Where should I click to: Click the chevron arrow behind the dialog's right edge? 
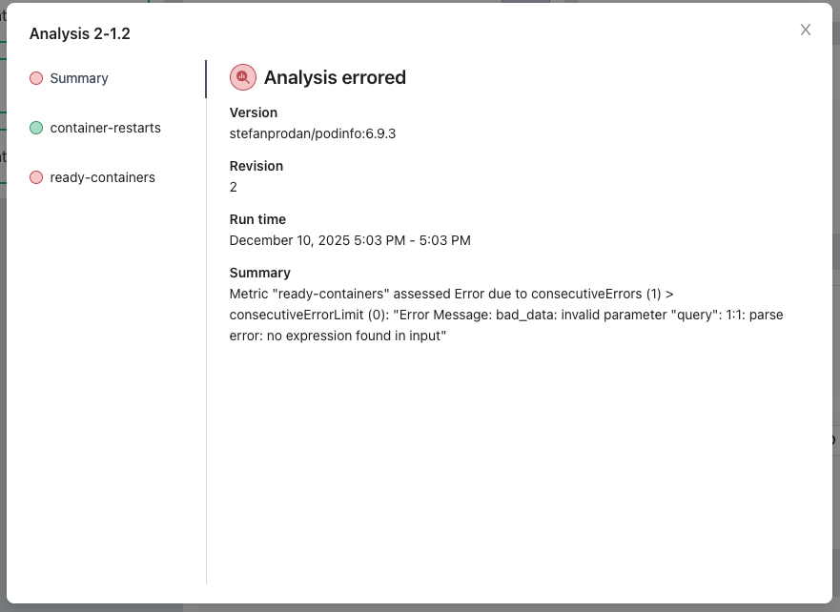coord(835,439)
